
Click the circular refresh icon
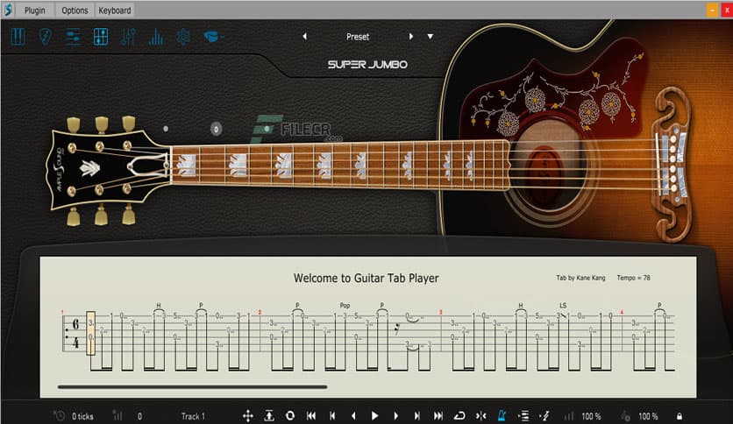(290, 415)
